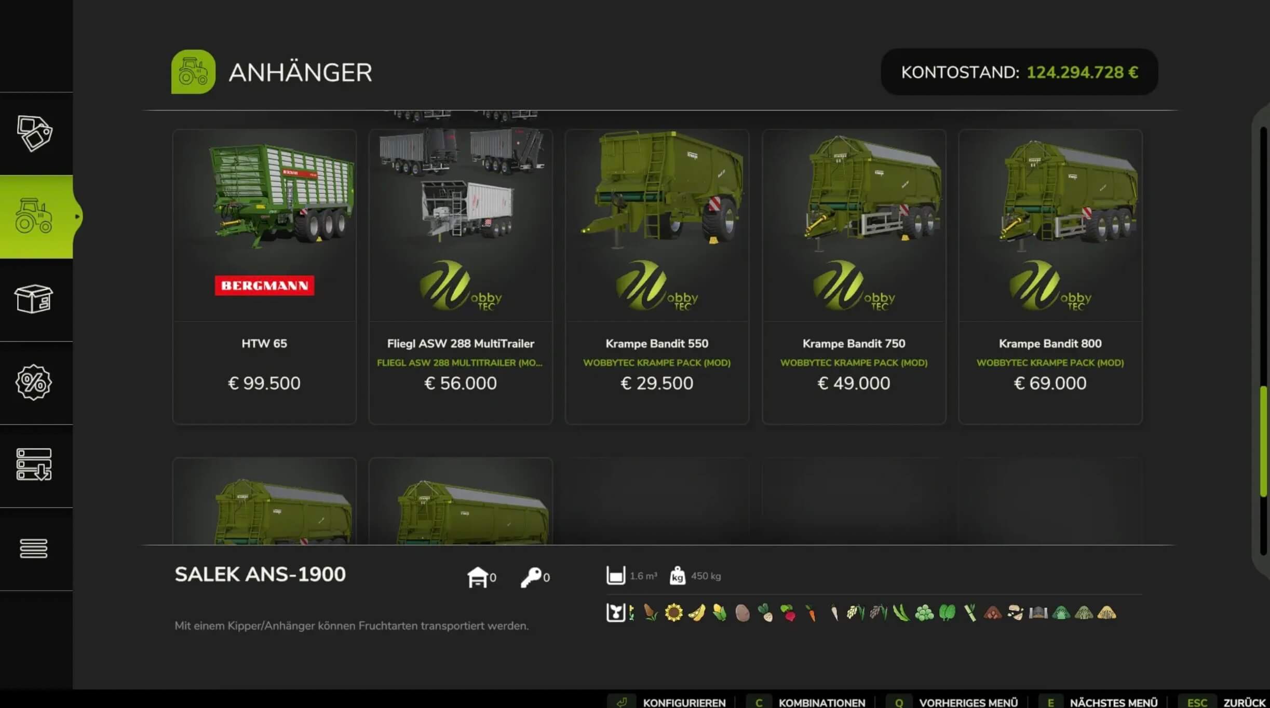The image size is (1270, 708).
Task: Open the hamburger list menu icon
Action: click(34, 548)
